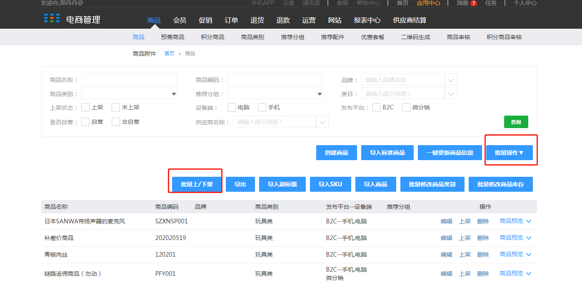Click 编辑 for 日本SANWA带扬声器的麦克风
The width and height of the screenshot is (582, 282).
447,221
